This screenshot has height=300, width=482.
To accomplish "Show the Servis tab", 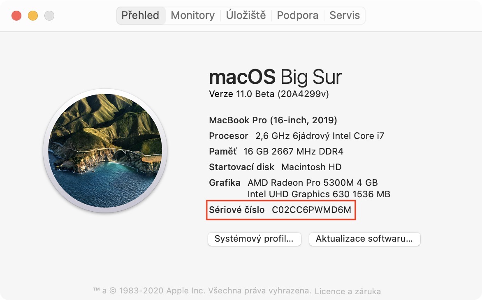I will [x=345, y=16].
